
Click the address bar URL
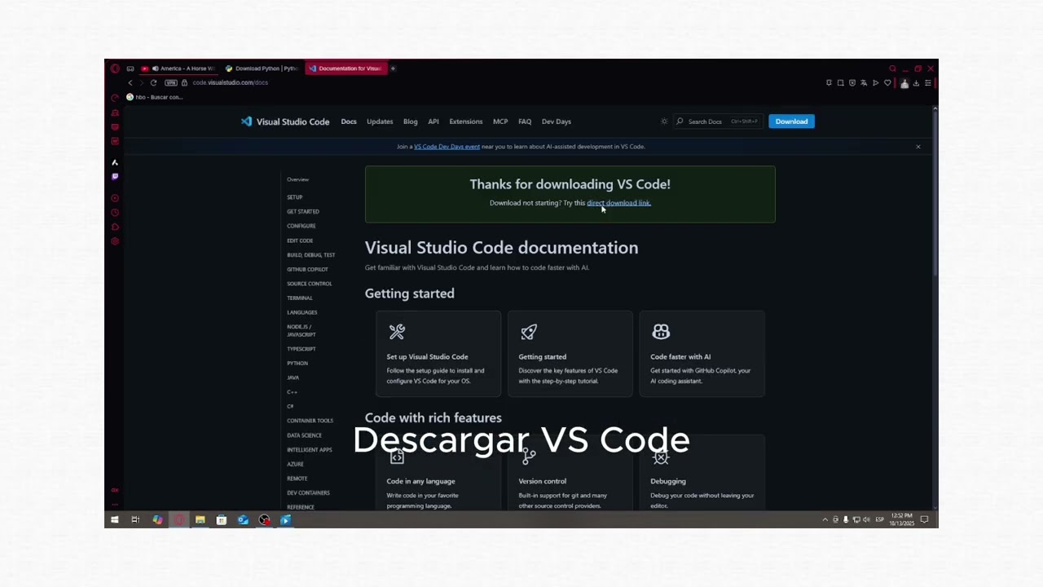pos(230,82)
